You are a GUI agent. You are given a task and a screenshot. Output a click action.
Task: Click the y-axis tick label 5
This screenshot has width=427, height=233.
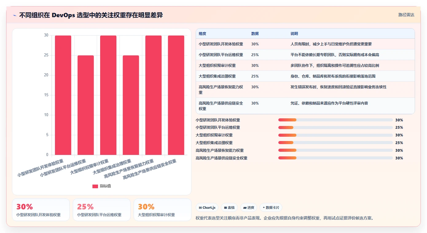47,135
